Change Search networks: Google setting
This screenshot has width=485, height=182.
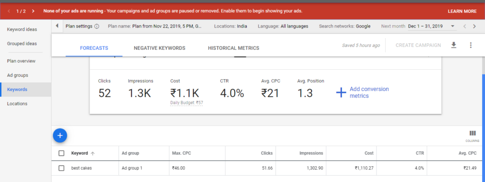pos(345,27)
